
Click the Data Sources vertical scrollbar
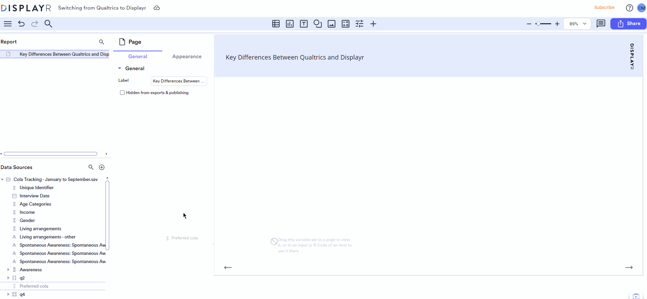107,215
